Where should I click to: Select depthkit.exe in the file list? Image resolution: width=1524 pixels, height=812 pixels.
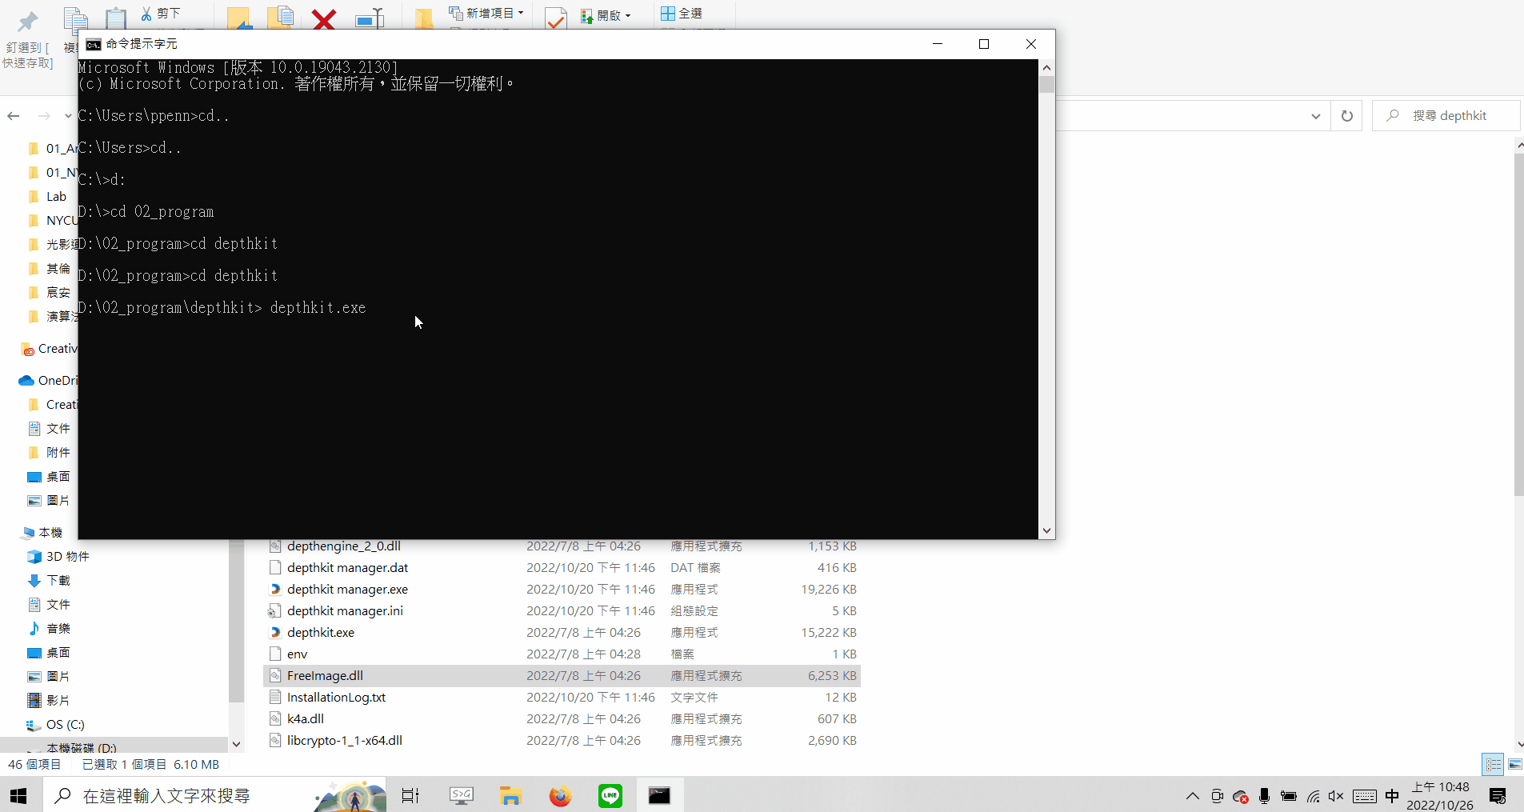pos(321,632)
